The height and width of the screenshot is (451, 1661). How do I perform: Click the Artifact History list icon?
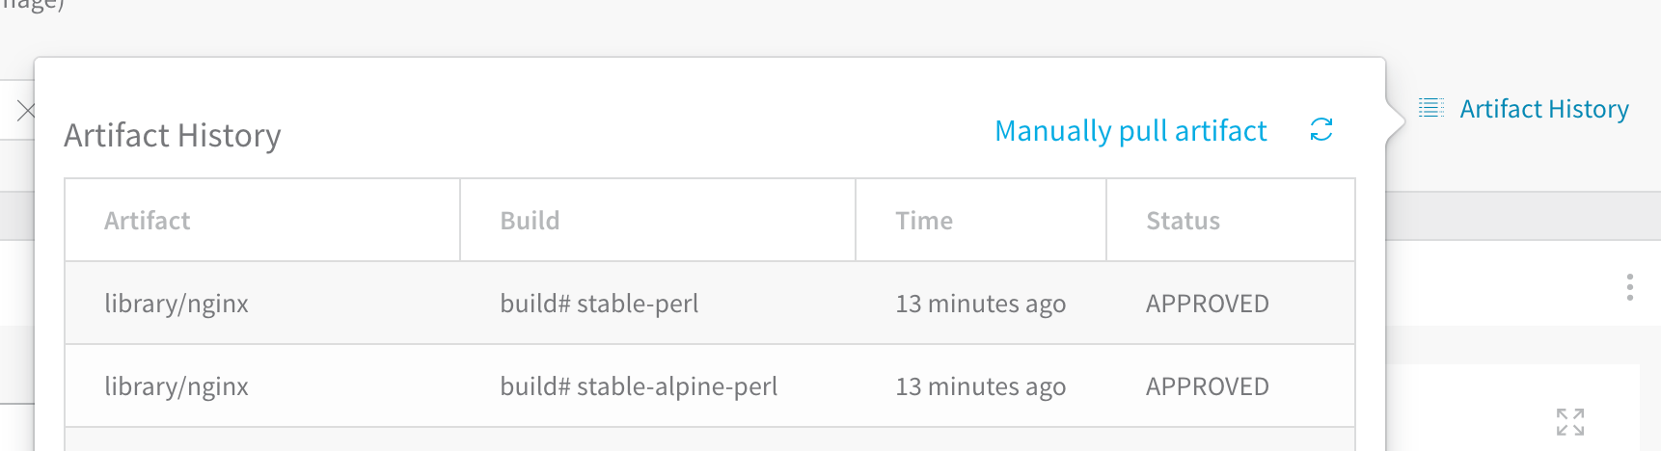pos(1431,108)
